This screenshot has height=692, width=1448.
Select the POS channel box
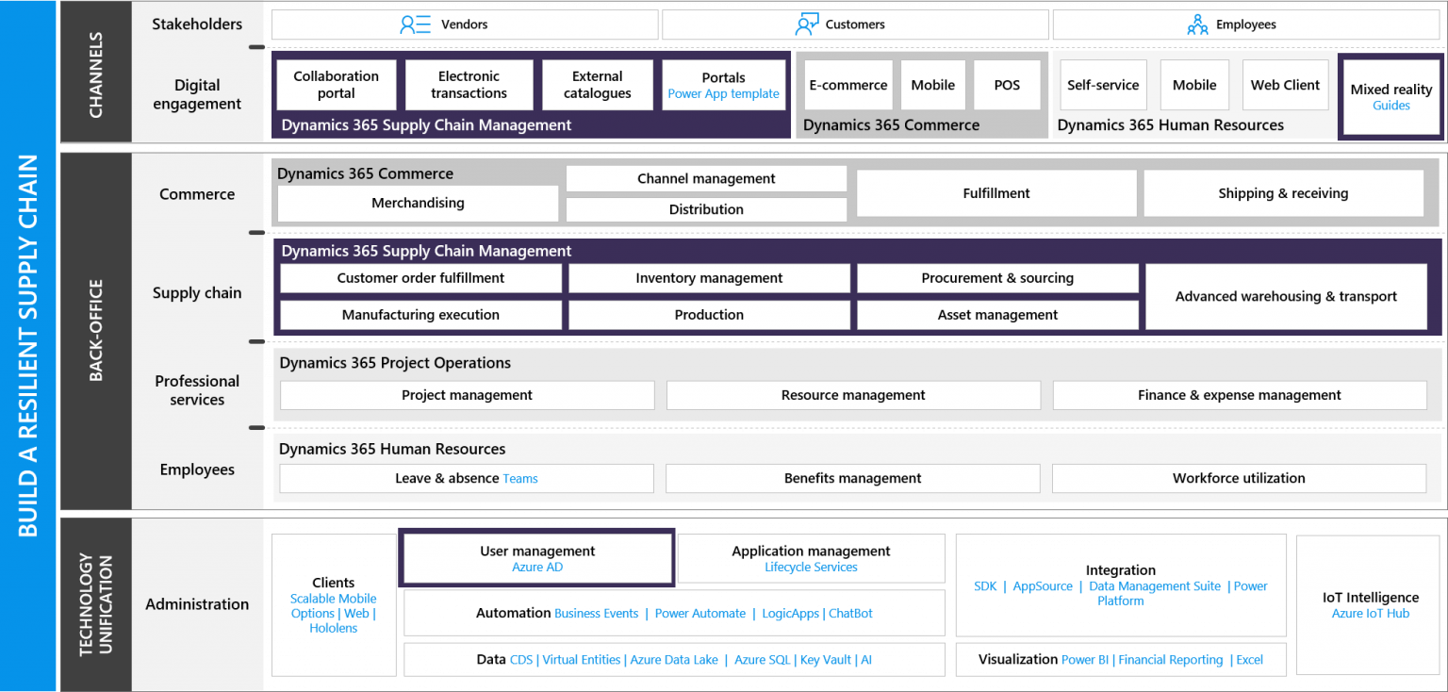1006,85
